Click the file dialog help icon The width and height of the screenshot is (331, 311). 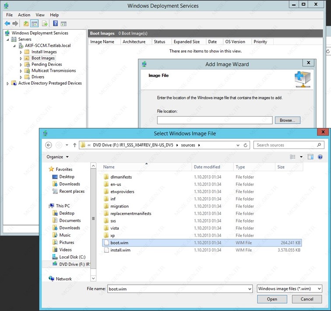tap(320, 157)
